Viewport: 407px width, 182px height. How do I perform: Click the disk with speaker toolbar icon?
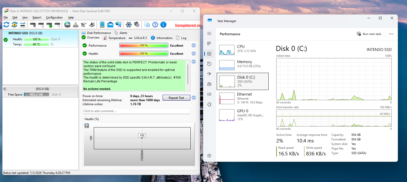[x=33, y=25]
